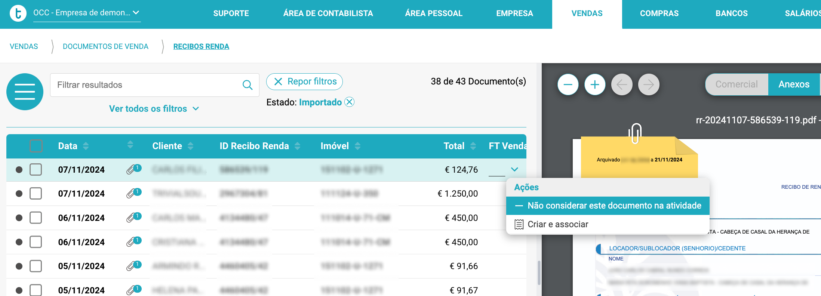This screenshot has height=296, width=821.
Task: Click the Importado filter value
Action: [320, 102]
